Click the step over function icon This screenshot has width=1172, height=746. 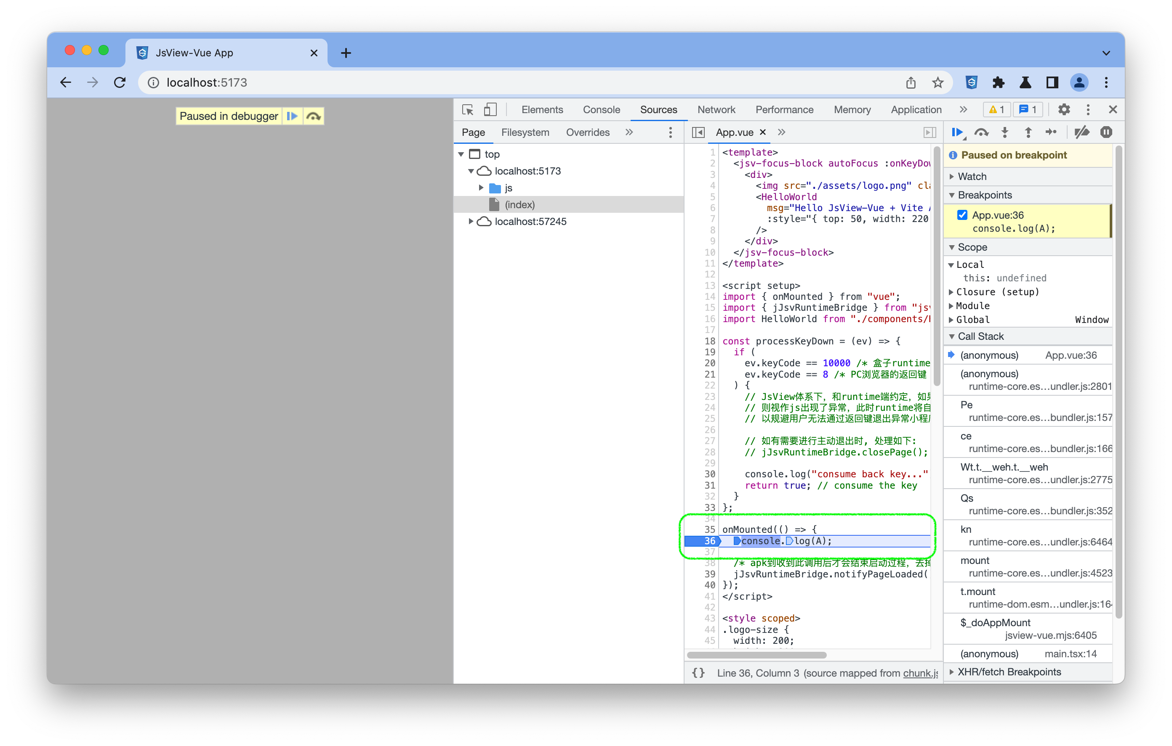981,132
